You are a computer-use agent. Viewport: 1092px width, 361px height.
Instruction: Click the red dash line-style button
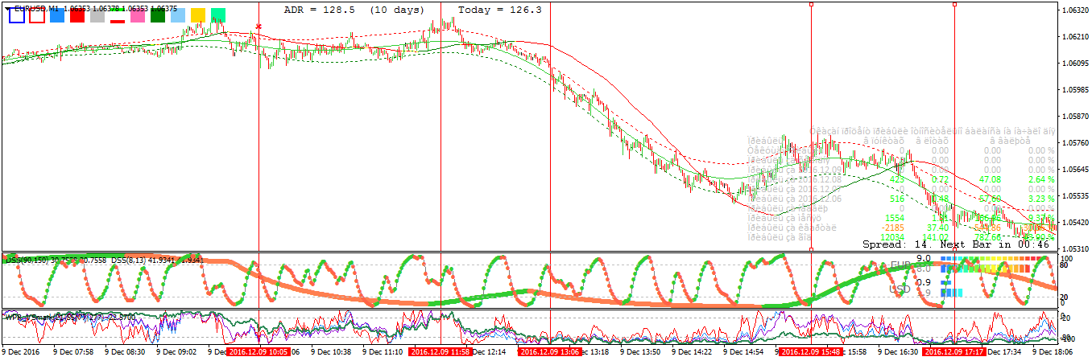tap(118, 21)
